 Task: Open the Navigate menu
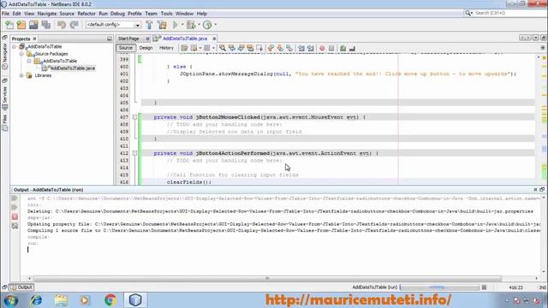coord(47,14)
